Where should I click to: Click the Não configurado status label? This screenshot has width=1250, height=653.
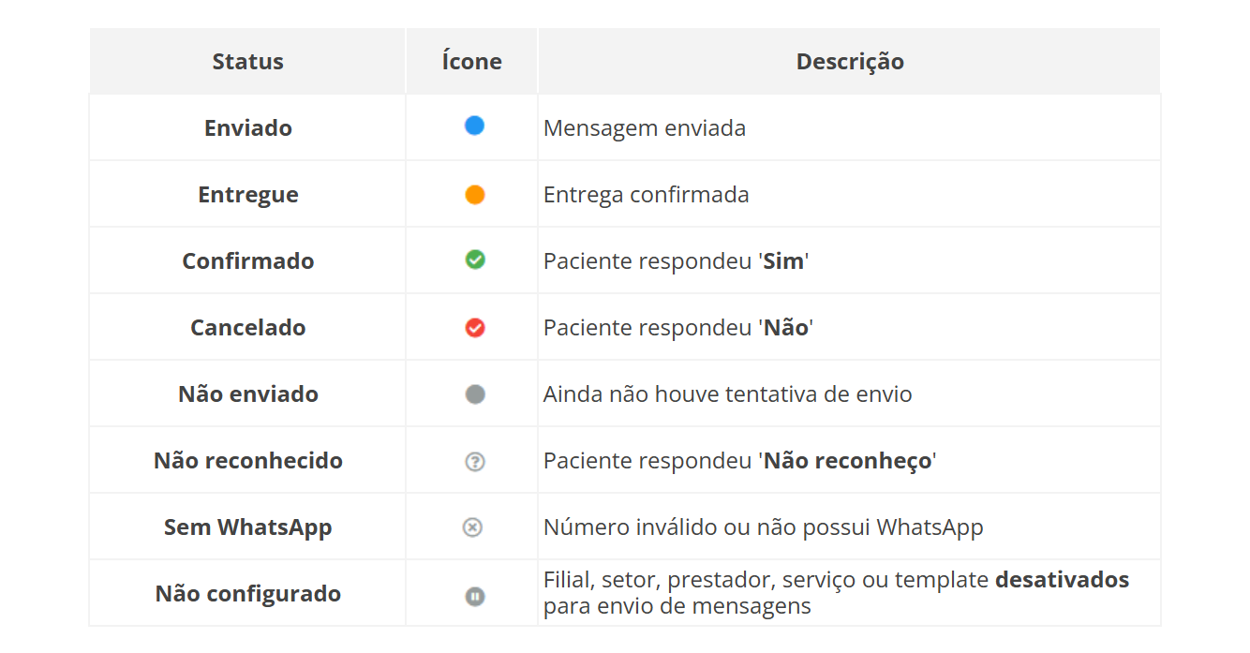pos(247,594)
